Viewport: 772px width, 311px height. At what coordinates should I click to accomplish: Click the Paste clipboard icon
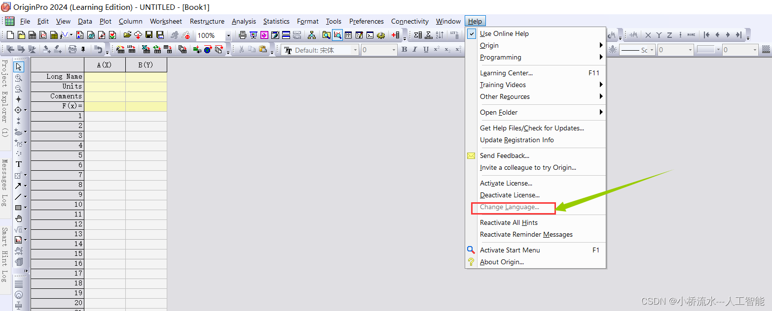point(262,50)
